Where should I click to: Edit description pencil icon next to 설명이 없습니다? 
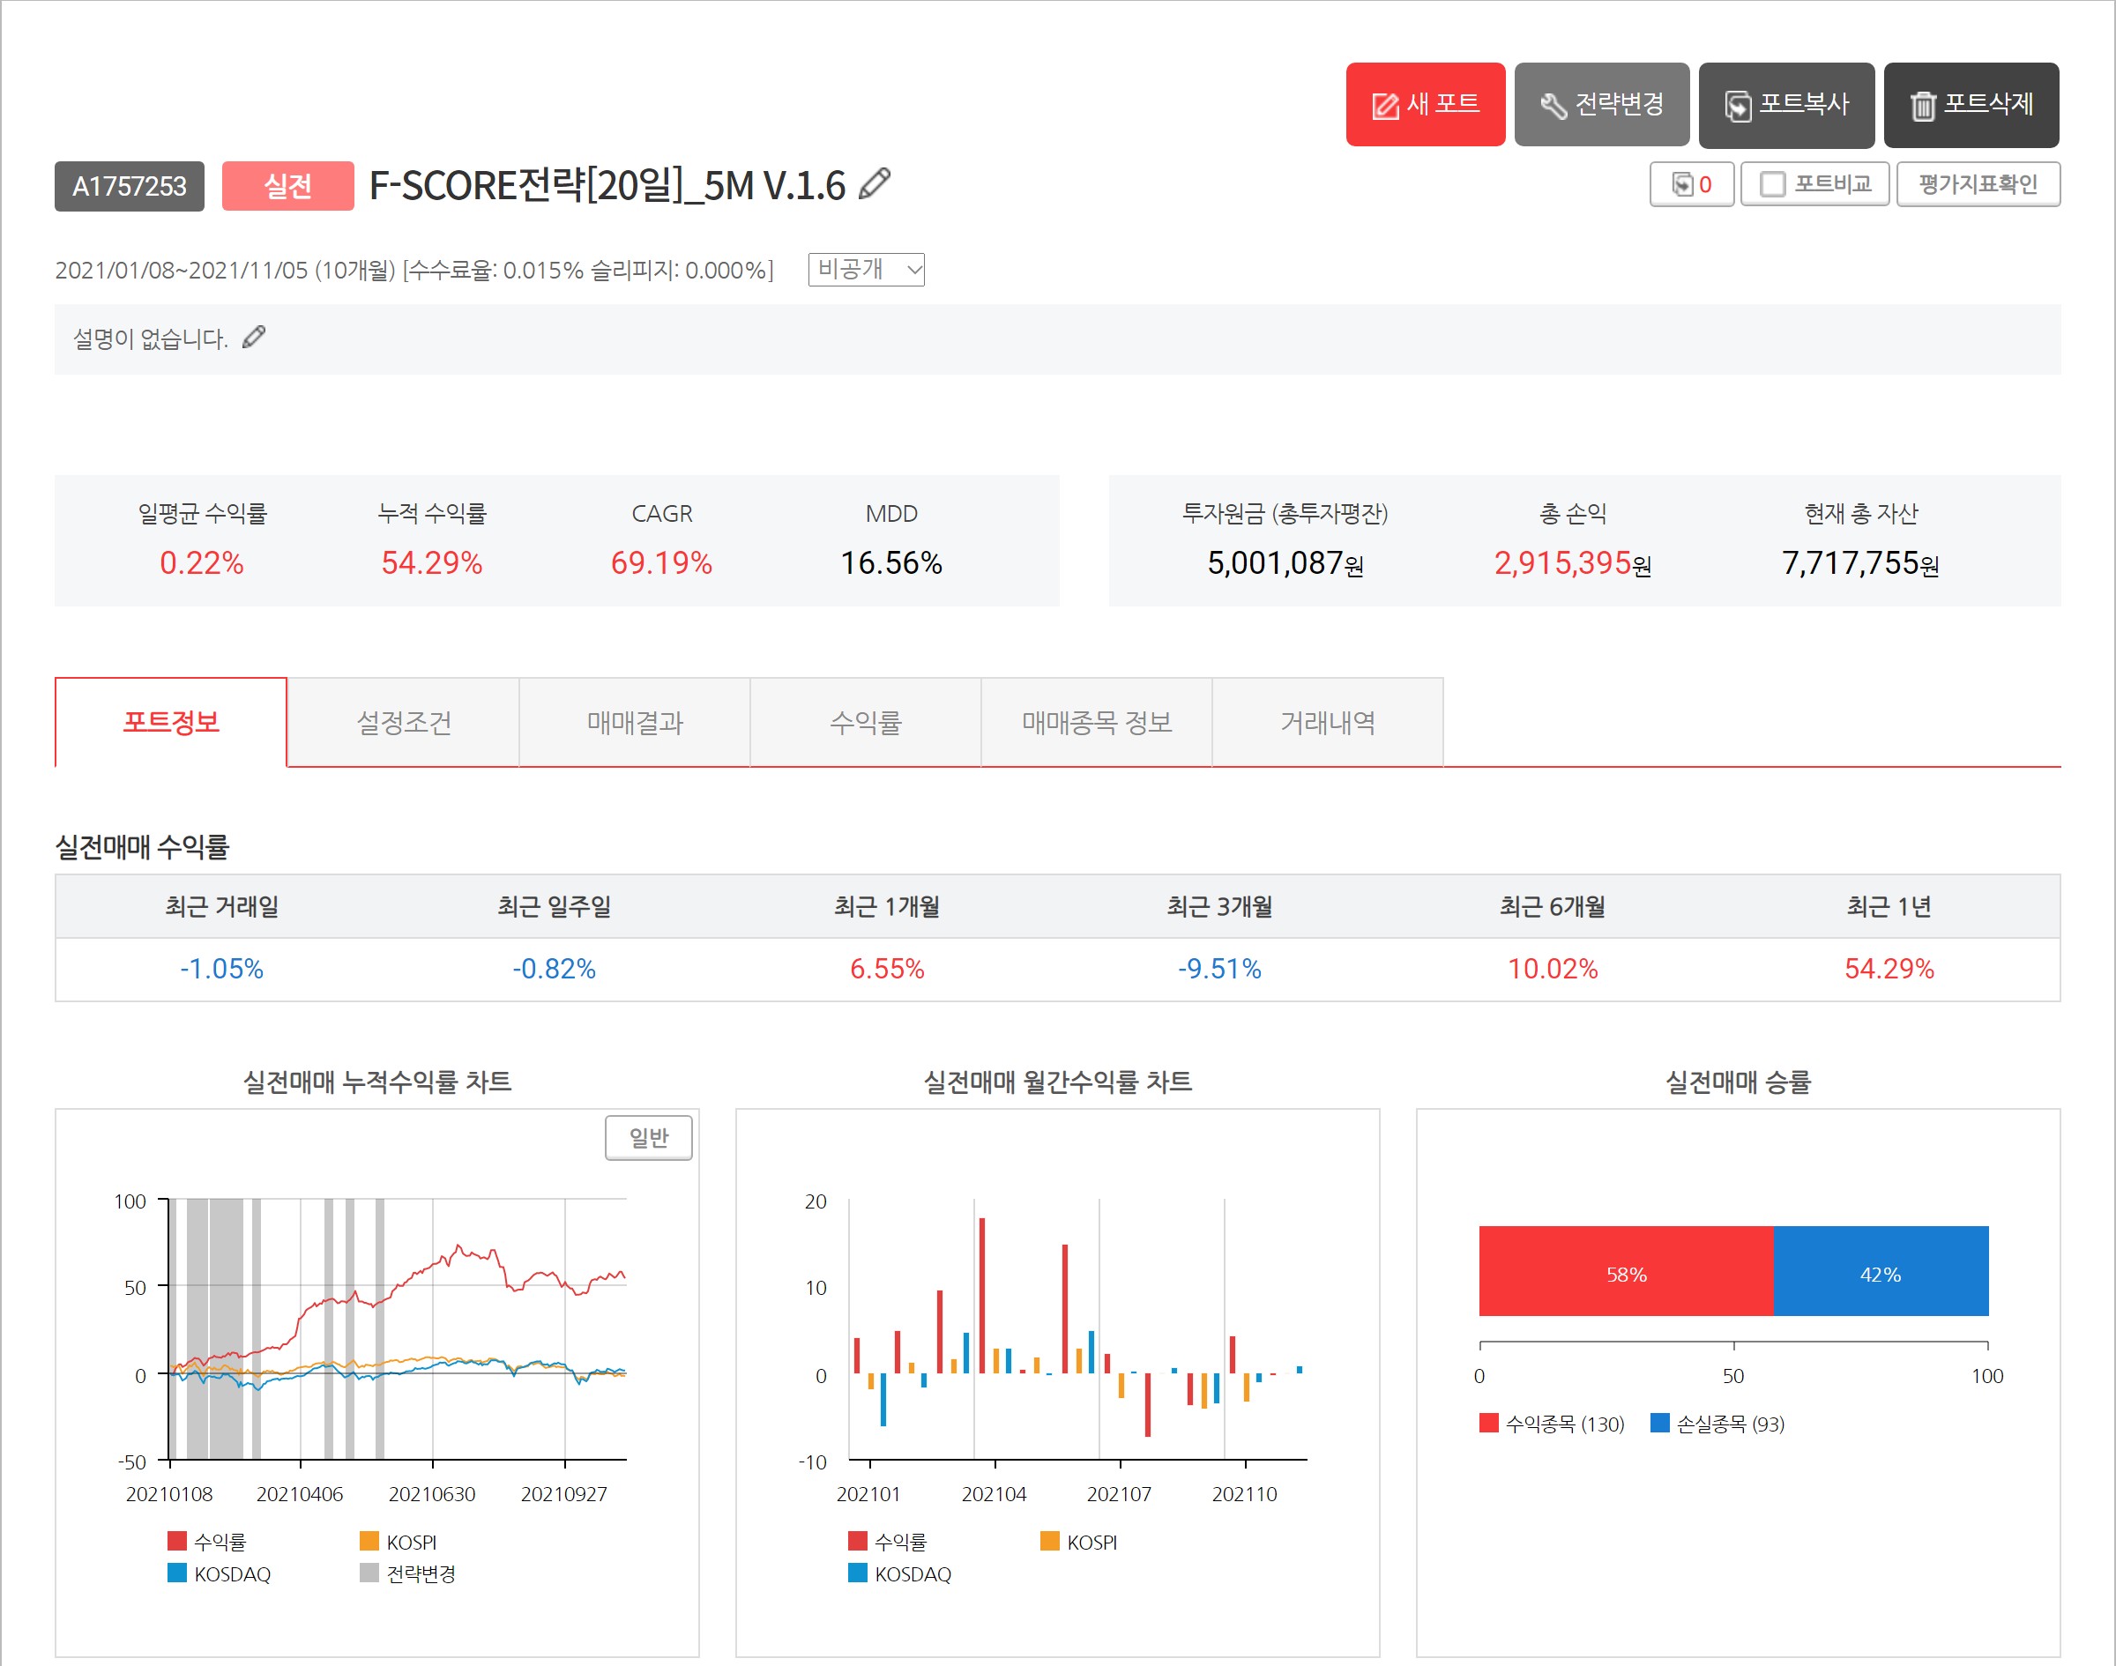254,338
